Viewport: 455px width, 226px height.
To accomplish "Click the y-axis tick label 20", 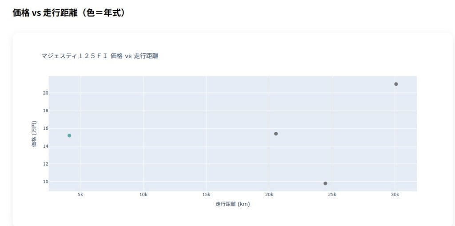I will pyautogui.click(x=46, y=93).
